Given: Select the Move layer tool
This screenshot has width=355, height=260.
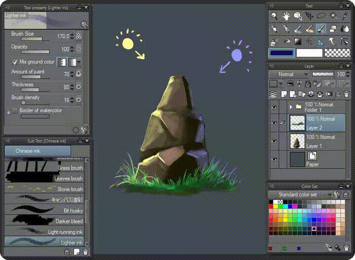Looking at the screenshot, I should 309,16.
